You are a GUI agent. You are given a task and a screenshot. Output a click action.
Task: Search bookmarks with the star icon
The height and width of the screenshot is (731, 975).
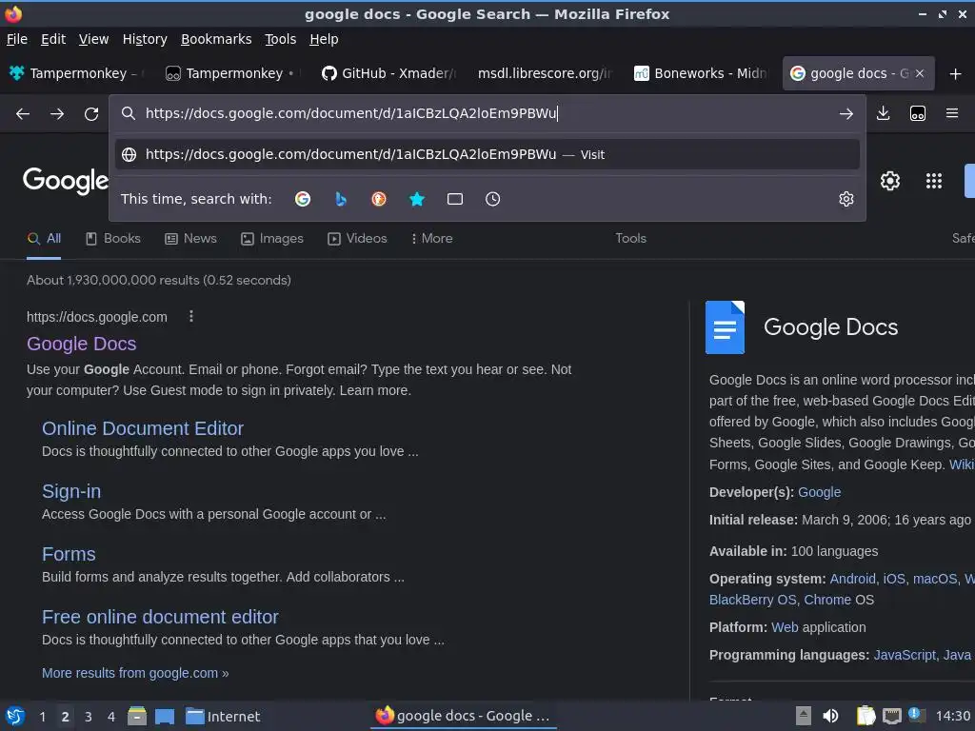417,199
